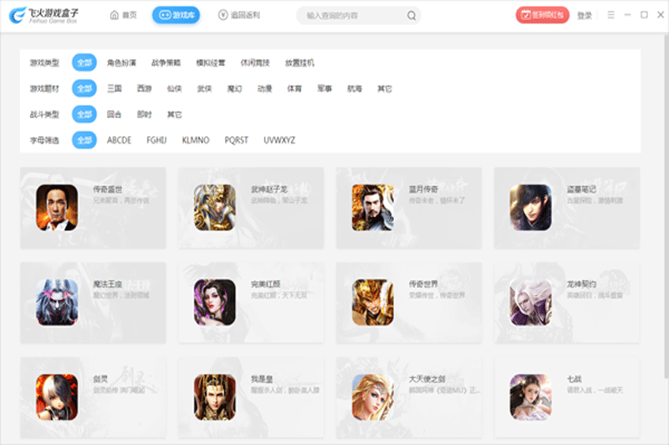
Task: Open the 七战 game icon
Action: click(531, 397)
